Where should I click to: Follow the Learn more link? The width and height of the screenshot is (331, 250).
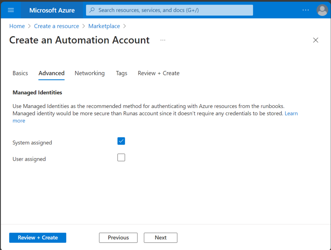coord(291,114)
